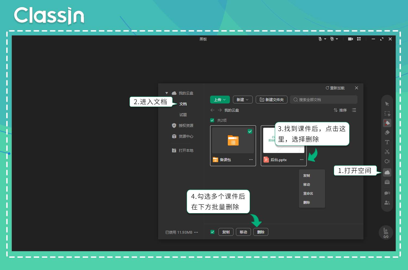
Task: Click the 后台.pptx file name
Action: (x=279, y=160)
